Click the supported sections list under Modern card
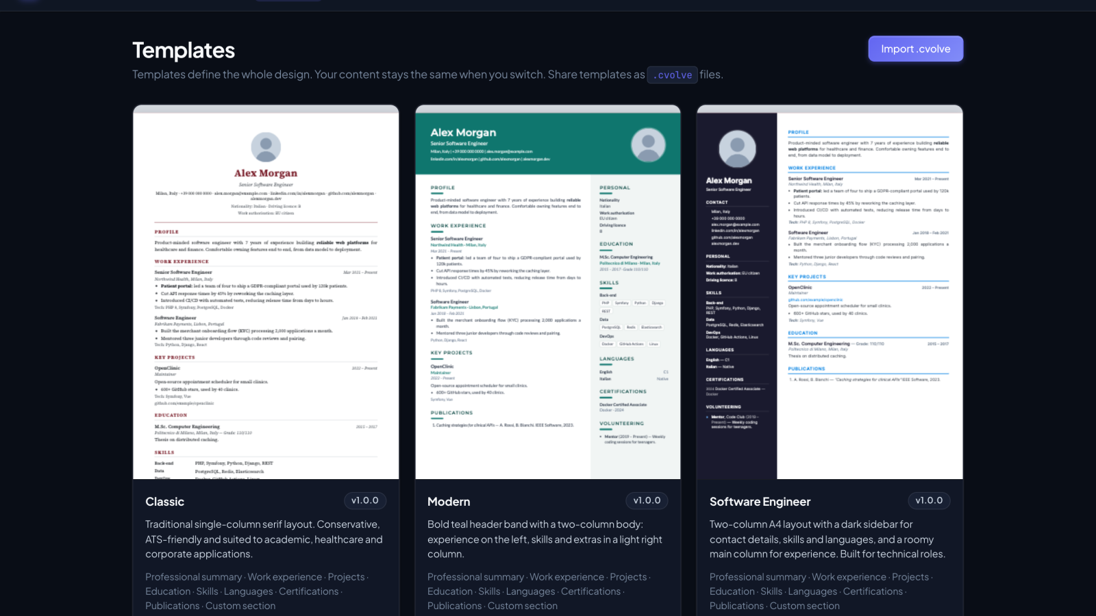Screen dimensions: 1096x616 (x=540, y=591)
